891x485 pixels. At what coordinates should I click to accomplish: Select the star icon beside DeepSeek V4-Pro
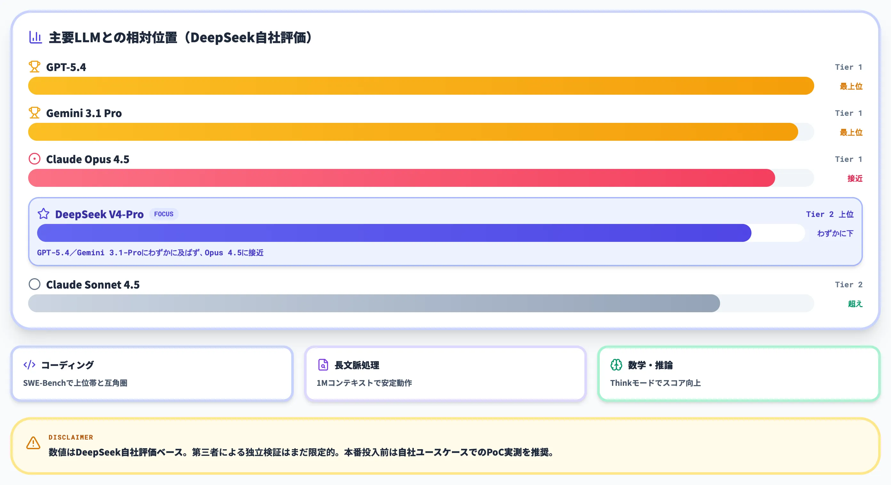[x=44, y=214]
